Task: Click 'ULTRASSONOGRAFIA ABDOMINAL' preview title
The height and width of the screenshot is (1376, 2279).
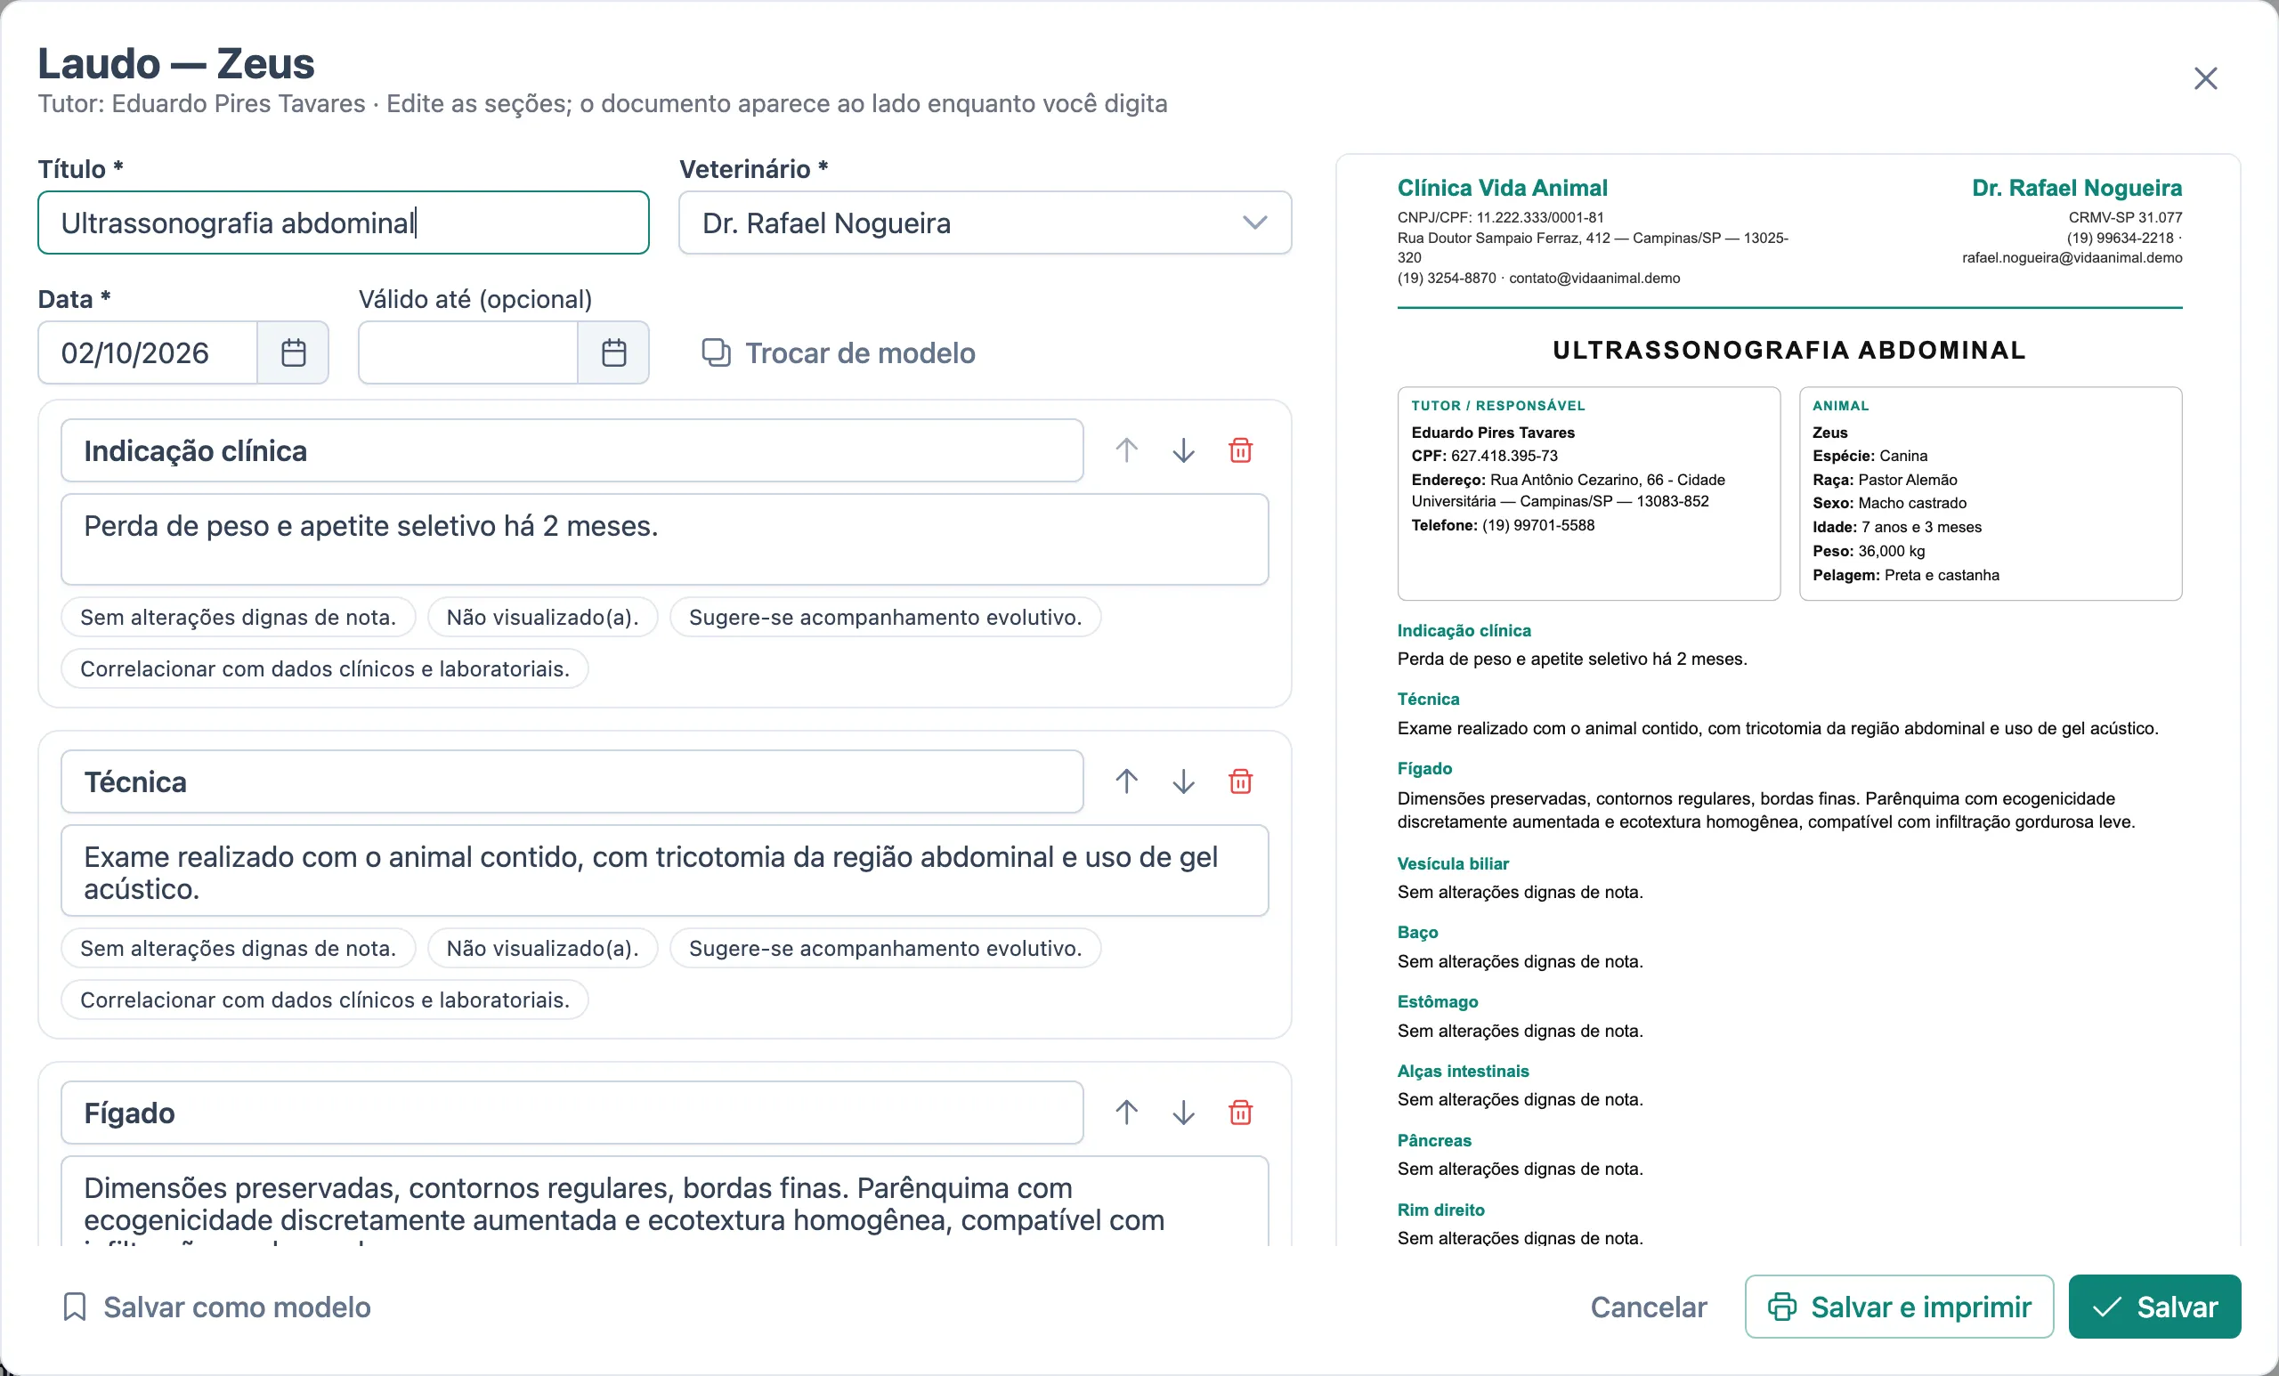Action: click(1788, 350)
